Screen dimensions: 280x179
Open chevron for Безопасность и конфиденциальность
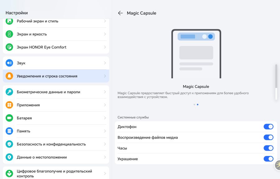coord(105,144)
